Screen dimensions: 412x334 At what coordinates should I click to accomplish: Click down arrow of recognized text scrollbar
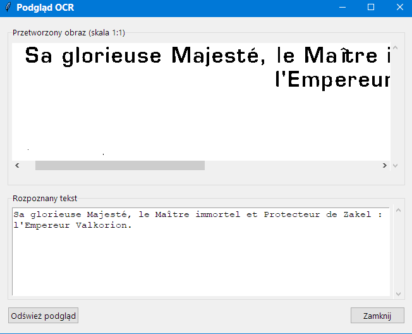pyautogui.click(x=398, y=294)
